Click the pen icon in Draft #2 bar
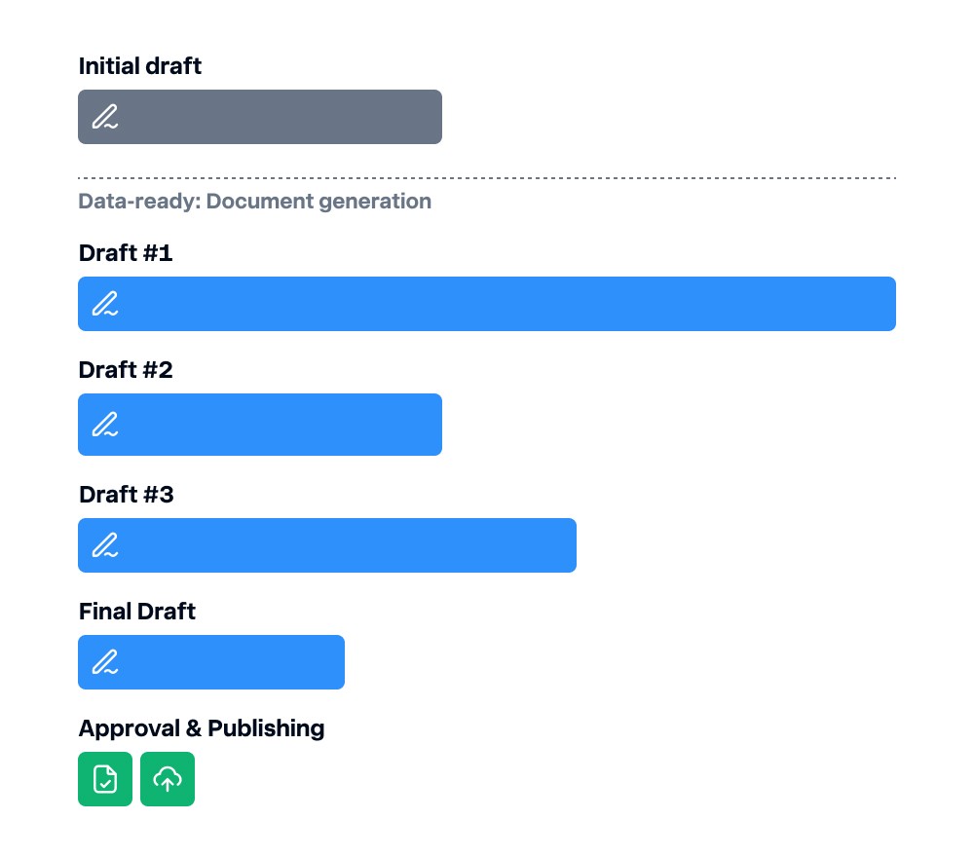The width and height of the screenshot is (974, 857). point(105,425)
